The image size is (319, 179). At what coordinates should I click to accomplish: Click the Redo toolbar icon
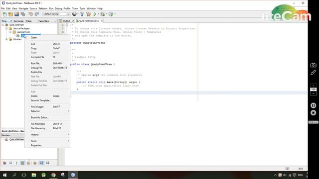click(x=37, y=14)
